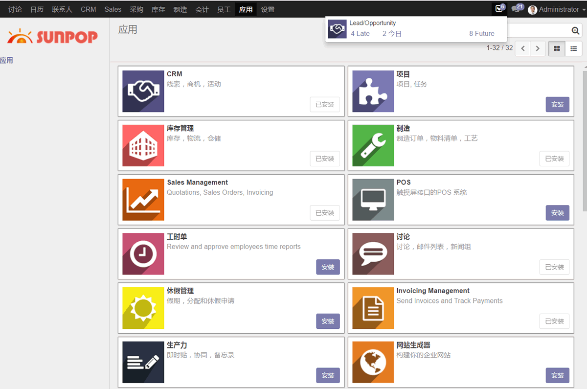The height and width of the screenshot is (389, 587).
Task: Open the 8 Future activities
Action: 482,33
